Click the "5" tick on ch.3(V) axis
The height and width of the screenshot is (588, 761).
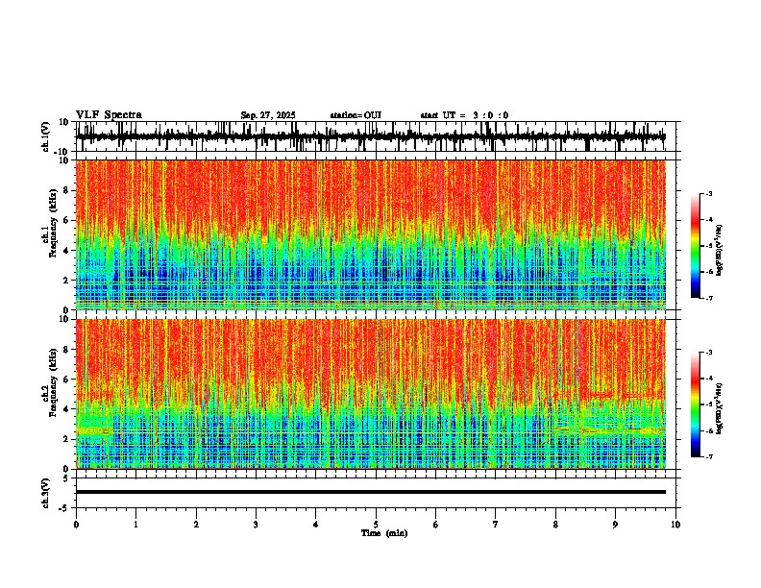pyautogui.click(x=66, y=478)
